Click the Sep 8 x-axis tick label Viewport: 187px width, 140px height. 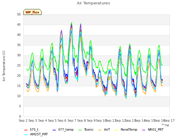point(82,120)
